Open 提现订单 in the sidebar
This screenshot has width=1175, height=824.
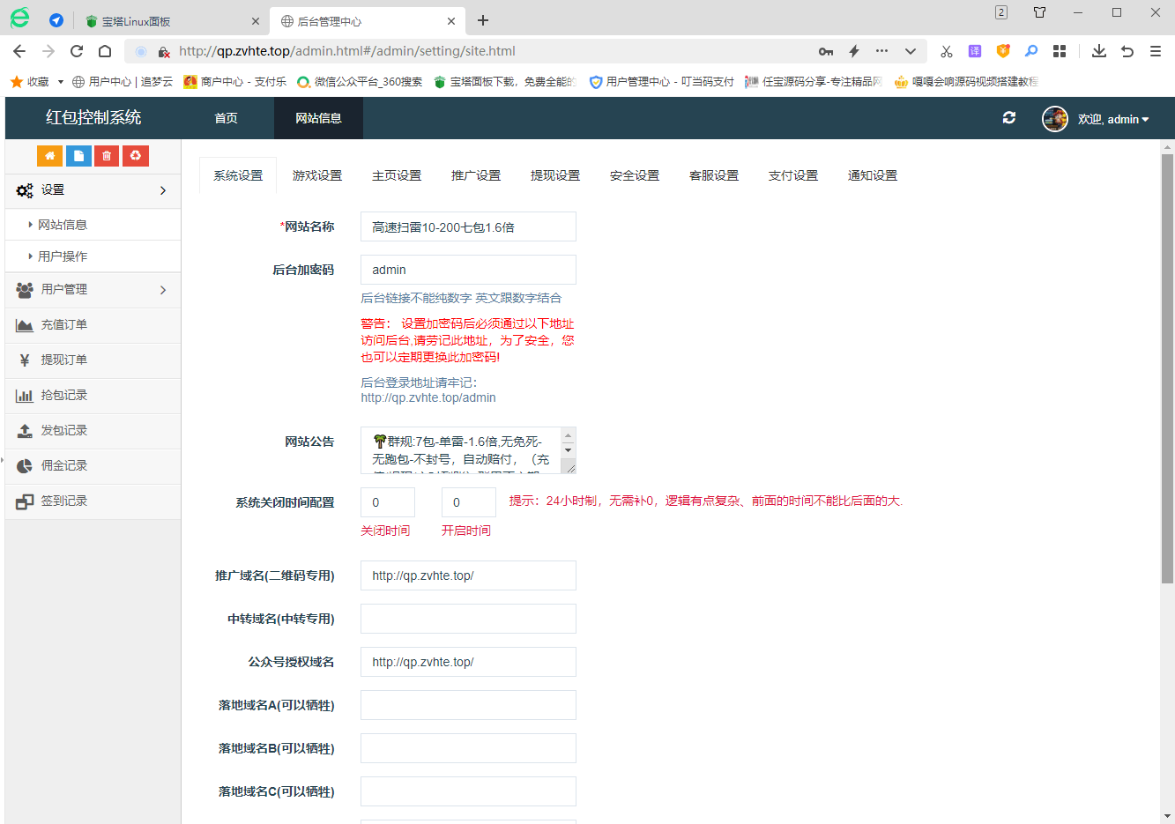click(63, 360)
